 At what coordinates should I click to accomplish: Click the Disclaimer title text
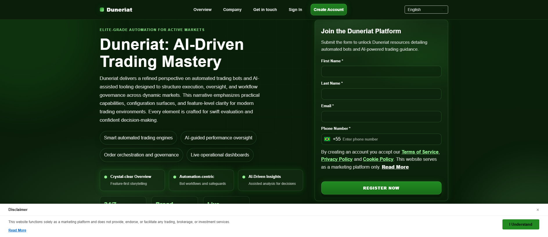(18, 209)
